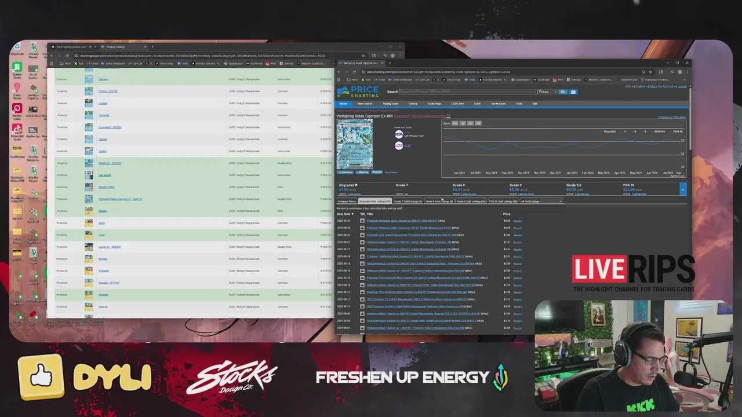The image size is (742, 417).
Task: Switch to Product Catalog tab in TCGplayer browser
Action: point(123,47)
